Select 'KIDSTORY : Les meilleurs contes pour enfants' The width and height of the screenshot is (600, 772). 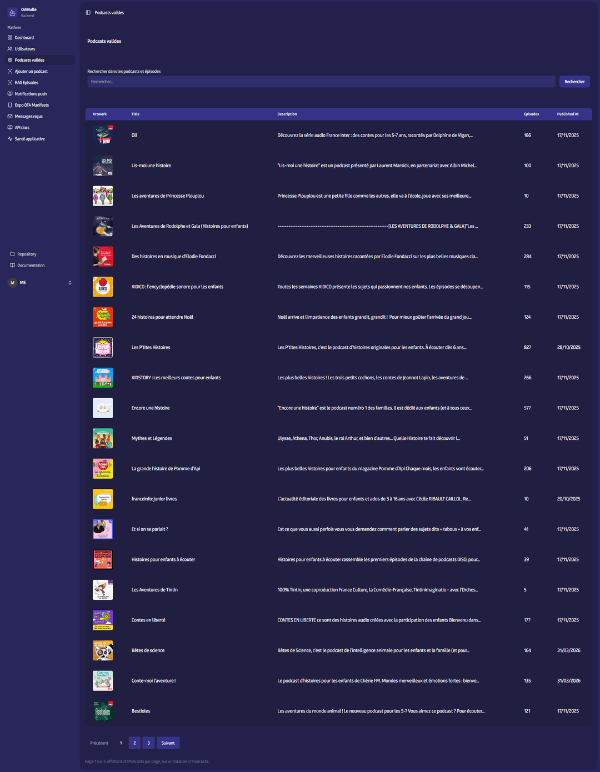click(x=176, y=378)
